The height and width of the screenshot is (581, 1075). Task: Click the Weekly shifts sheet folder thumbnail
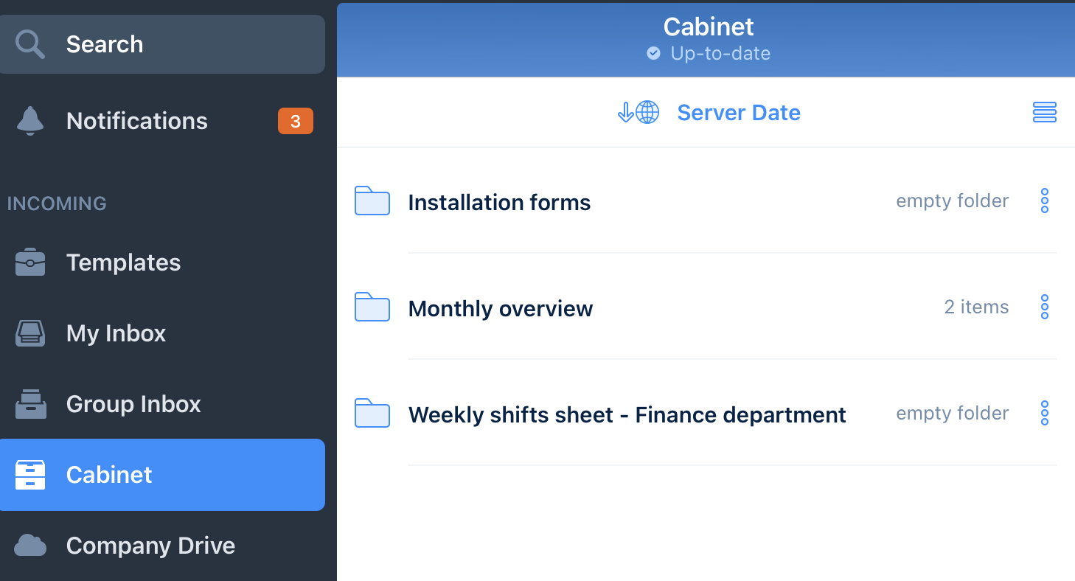[x=372, y=414]
